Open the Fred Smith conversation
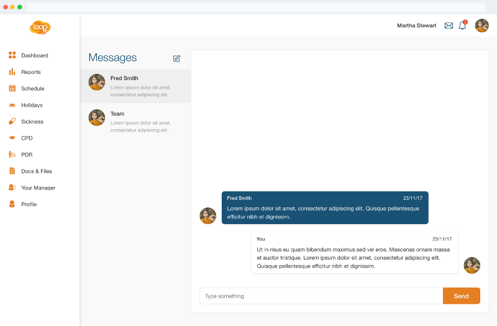The image size is (497, 326). 135,86
